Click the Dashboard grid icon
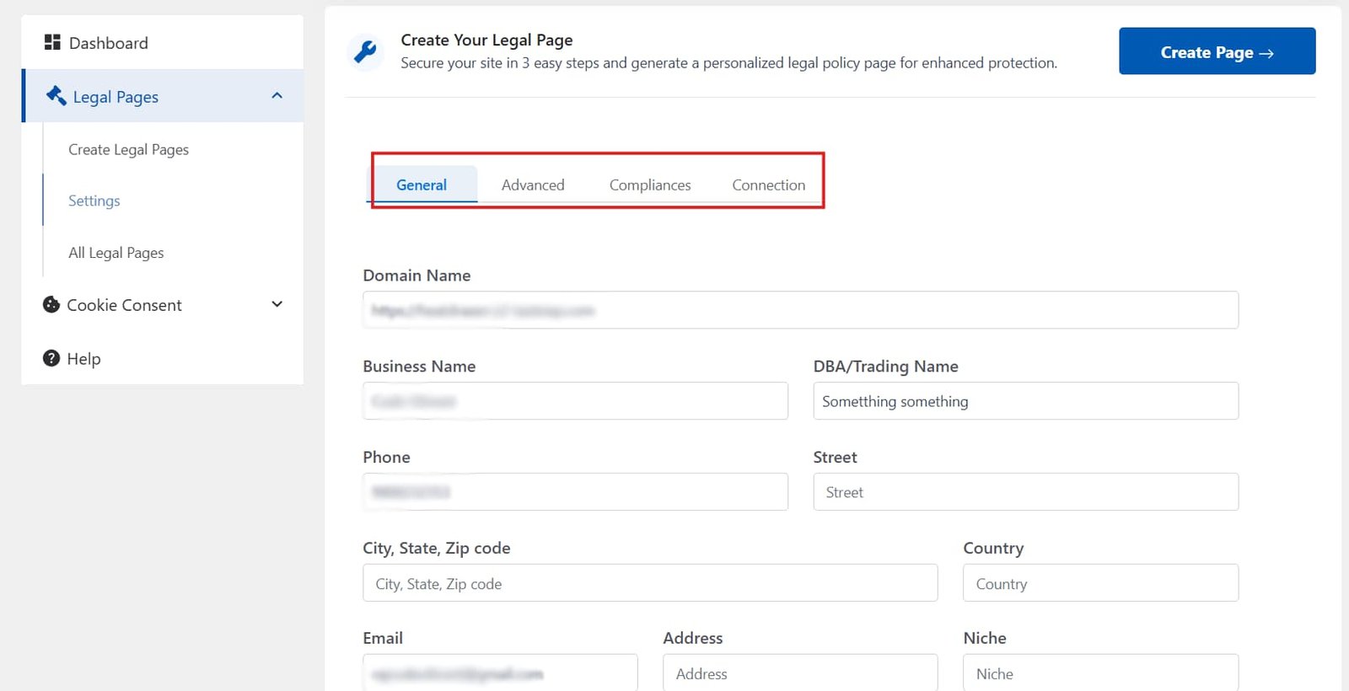Image resolution: width=1349 pixels, height=691 pixels. coord(52,42)
